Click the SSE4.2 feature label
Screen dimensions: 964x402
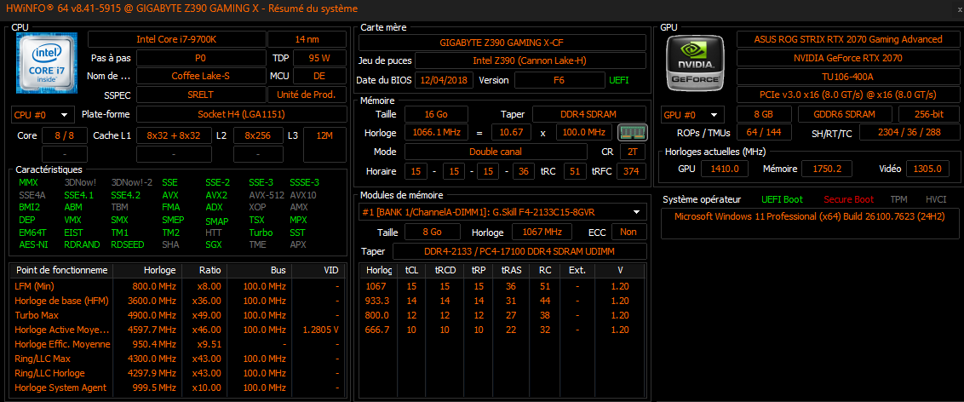(126, 195)
